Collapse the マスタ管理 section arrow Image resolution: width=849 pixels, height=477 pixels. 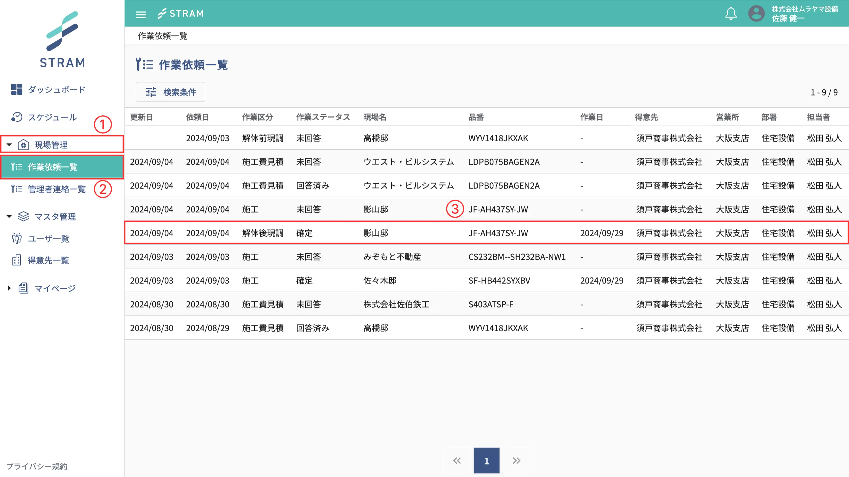tap(9, 216)
